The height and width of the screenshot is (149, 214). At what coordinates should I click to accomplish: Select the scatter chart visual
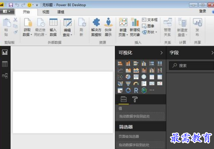point(120,77)
